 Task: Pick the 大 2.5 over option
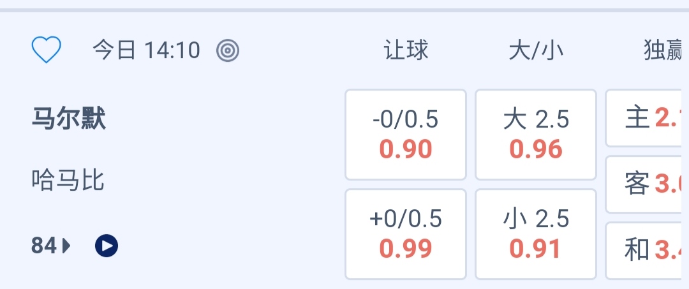coord(536,135)
